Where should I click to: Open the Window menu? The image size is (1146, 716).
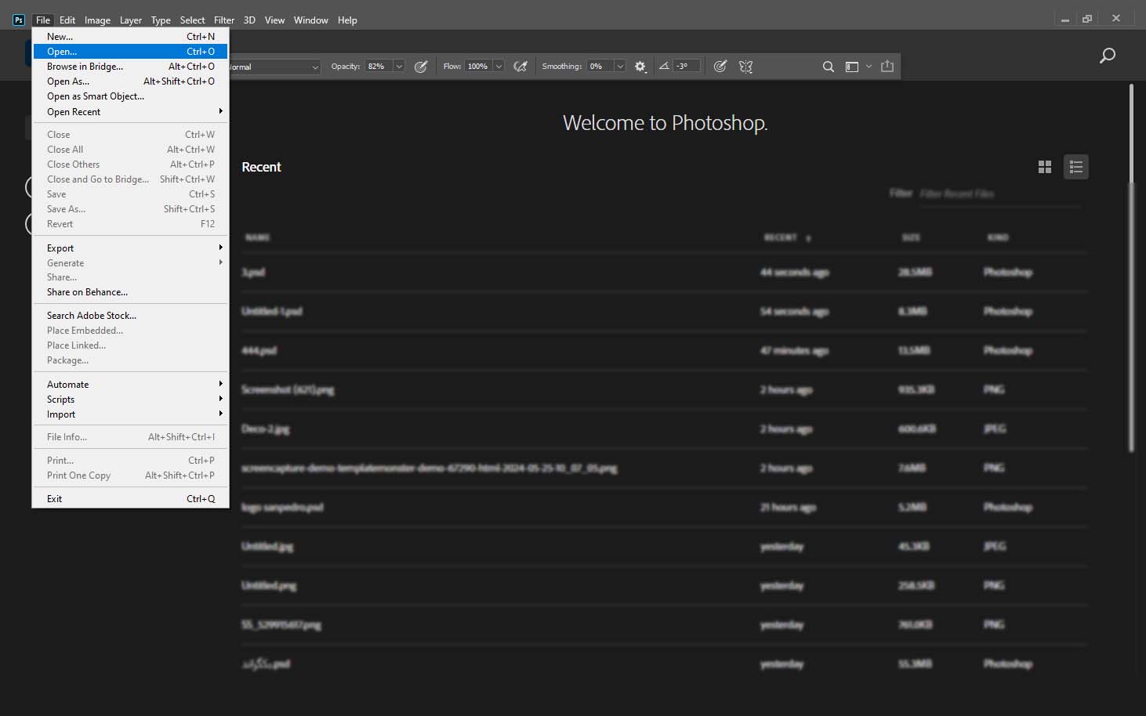pyautogui.click(x=311, y=20)
